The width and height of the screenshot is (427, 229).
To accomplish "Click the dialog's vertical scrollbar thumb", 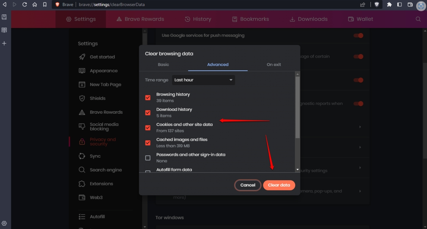I will [x=298, y=107].
